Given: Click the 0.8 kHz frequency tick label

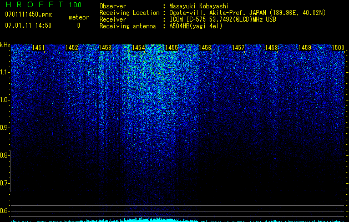Looking at the screenshot, I should point(4,155).
